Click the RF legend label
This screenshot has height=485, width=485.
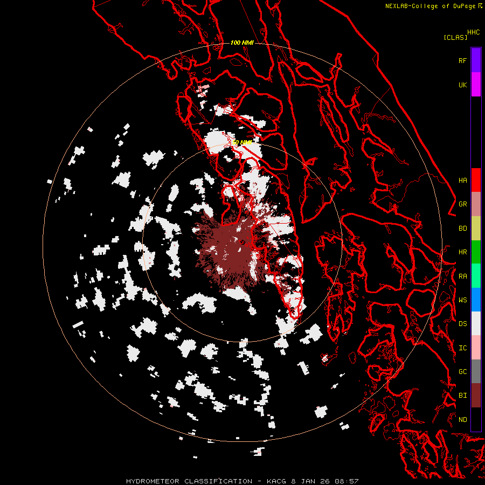pyautogui.click(x=462, y=60)
